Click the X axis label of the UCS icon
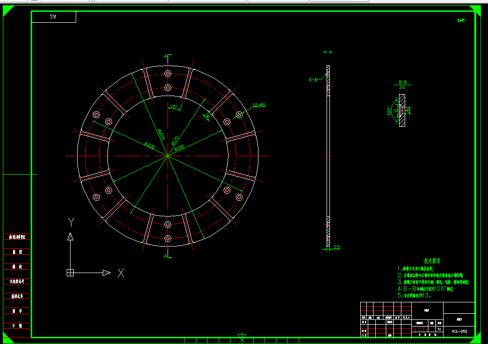 tap(121, 273)
